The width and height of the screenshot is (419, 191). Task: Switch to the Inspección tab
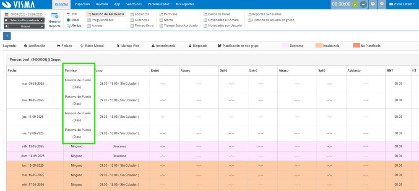tap(82, 4)
